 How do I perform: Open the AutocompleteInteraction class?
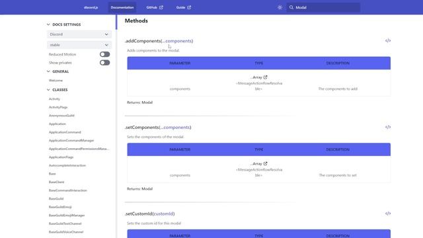tap(67, 165)
